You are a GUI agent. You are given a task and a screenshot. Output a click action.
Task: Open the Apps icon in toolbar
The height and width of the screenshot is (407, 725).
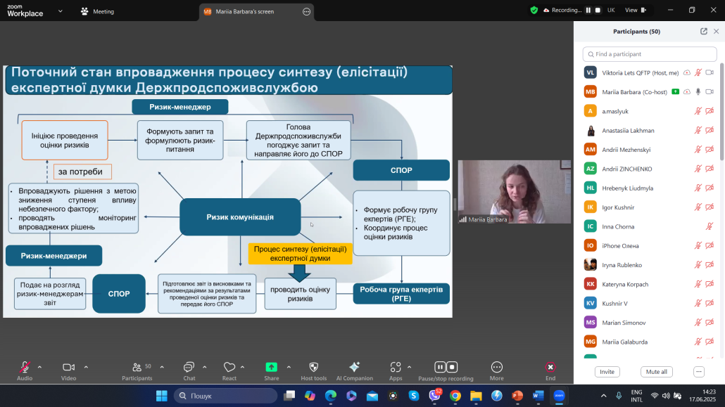click(x=396, y=367)
